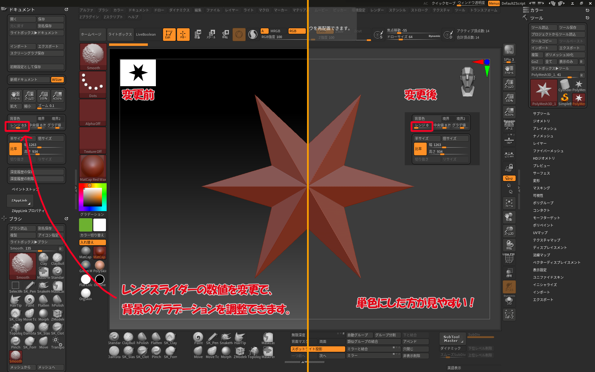Image resolution: width=595 pixels, height=372 pixels.
Task: Expand the ディスプレイスメント section
Action: tap(550, 248)
